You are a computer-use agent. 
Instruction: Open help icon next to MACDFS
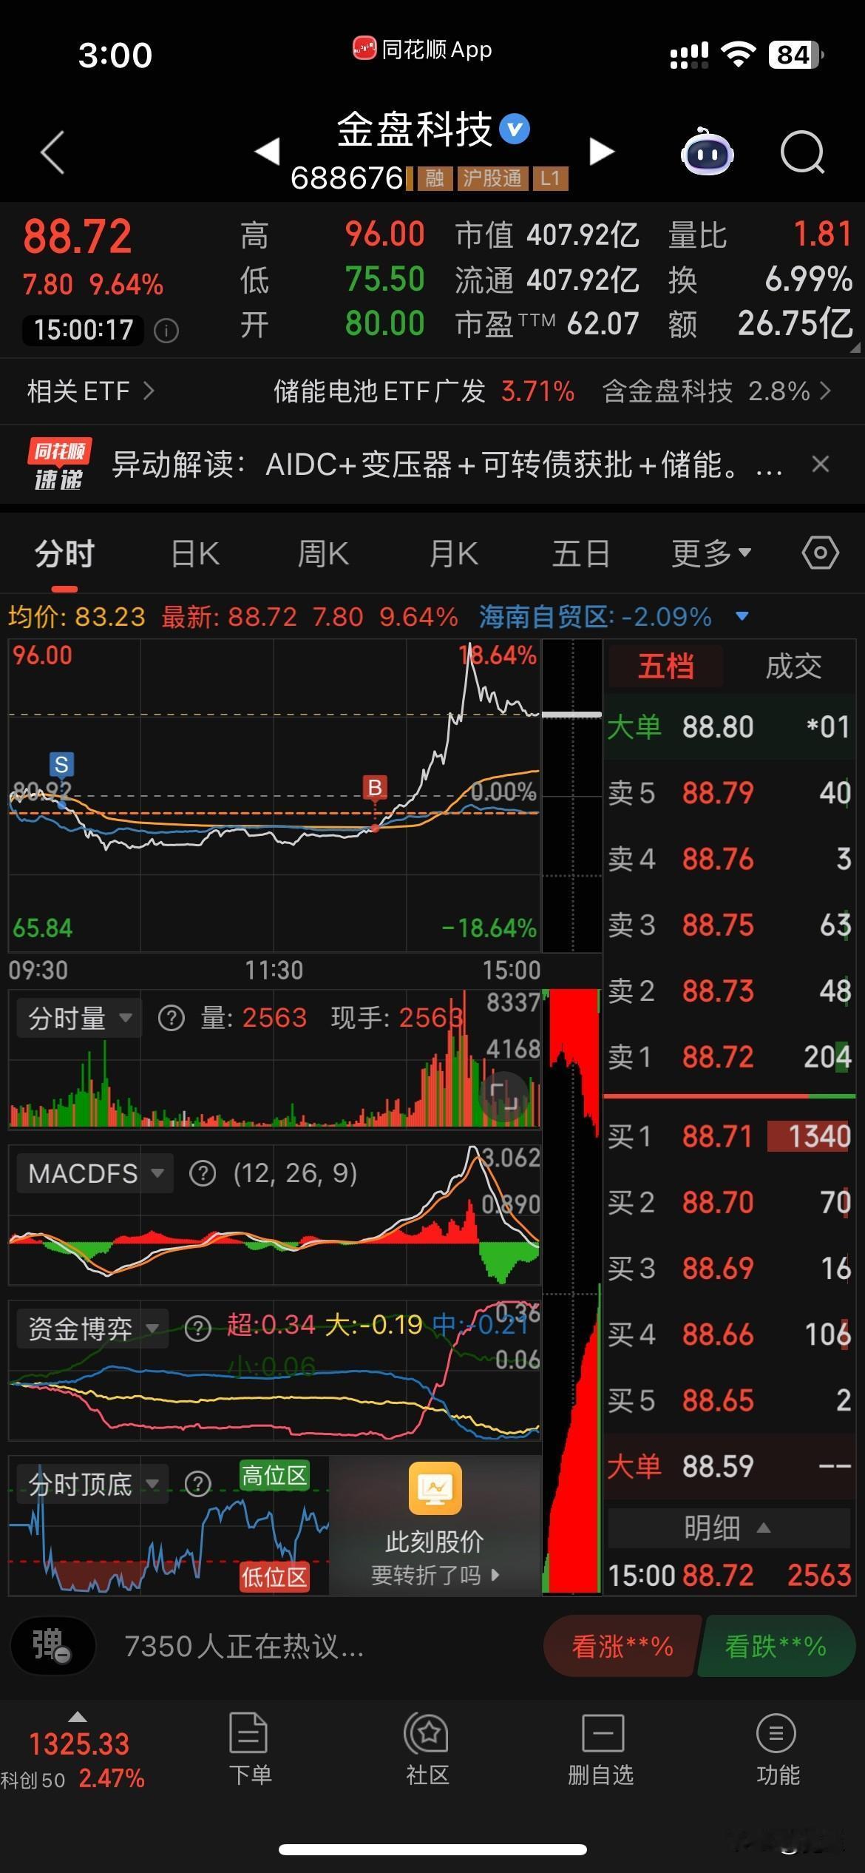203,1173
